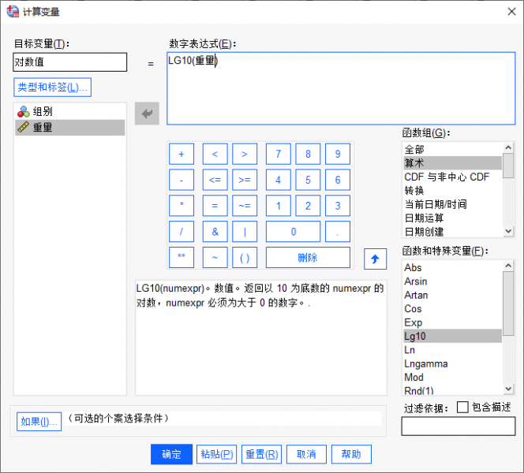Click functions list scroll-down arrow
The height and width of the screenshot is (473, 524).
508,389
